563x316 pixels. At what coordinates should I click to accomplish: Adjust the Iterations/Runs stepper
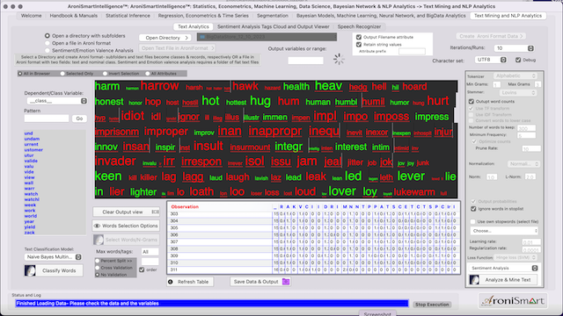point(530,48)
